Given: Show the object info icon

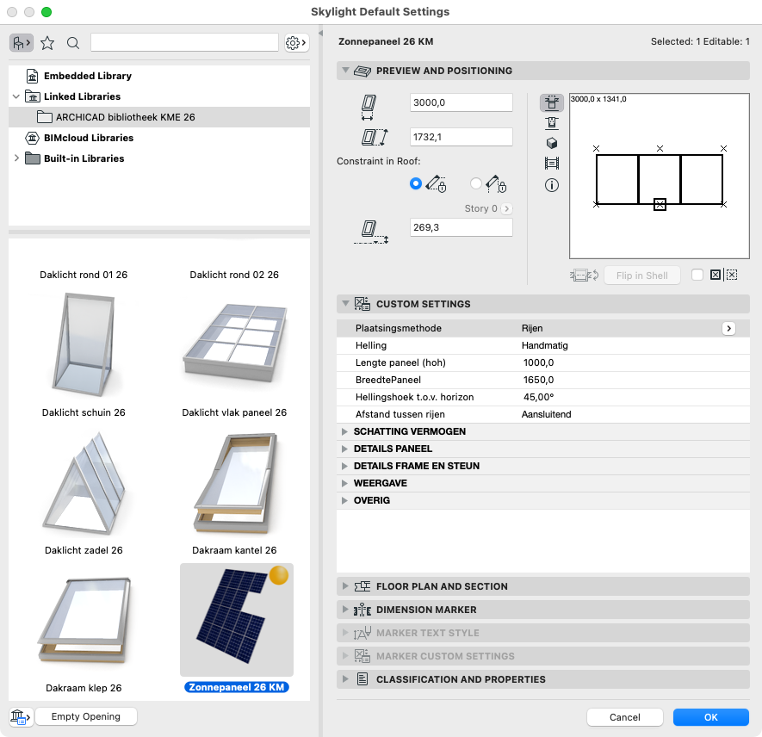Looking at the screenshot, I should [x=552, y=185].
